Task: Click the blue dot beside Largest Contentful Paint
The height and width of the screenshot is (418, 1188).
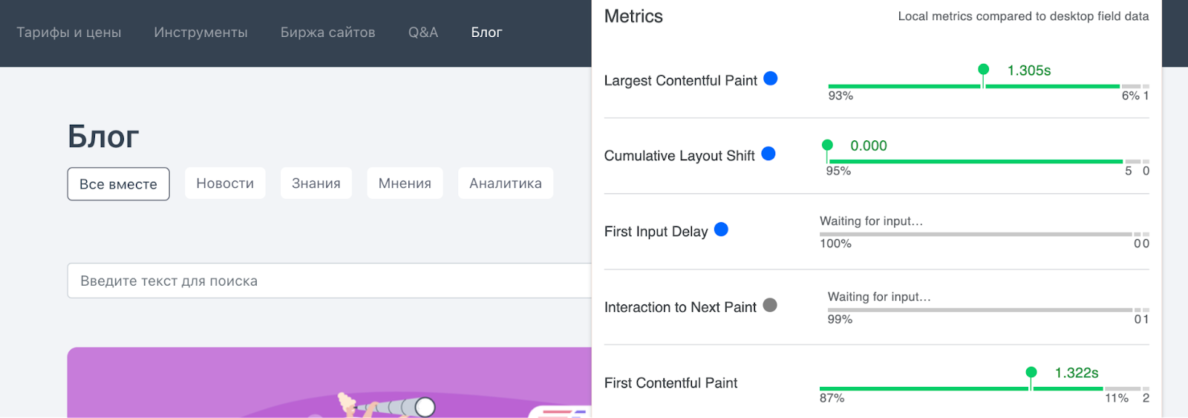Action: (x=771, y=79)
